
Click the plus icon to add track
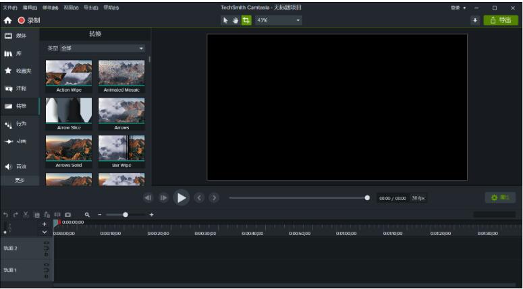pos(45,224)
